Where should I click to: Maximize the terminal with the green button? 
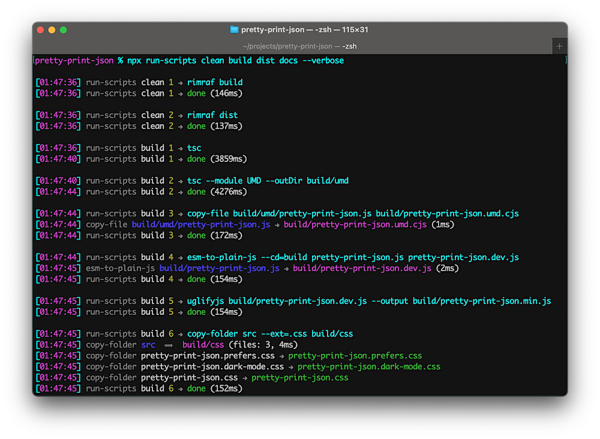click(x=64, y=30)
